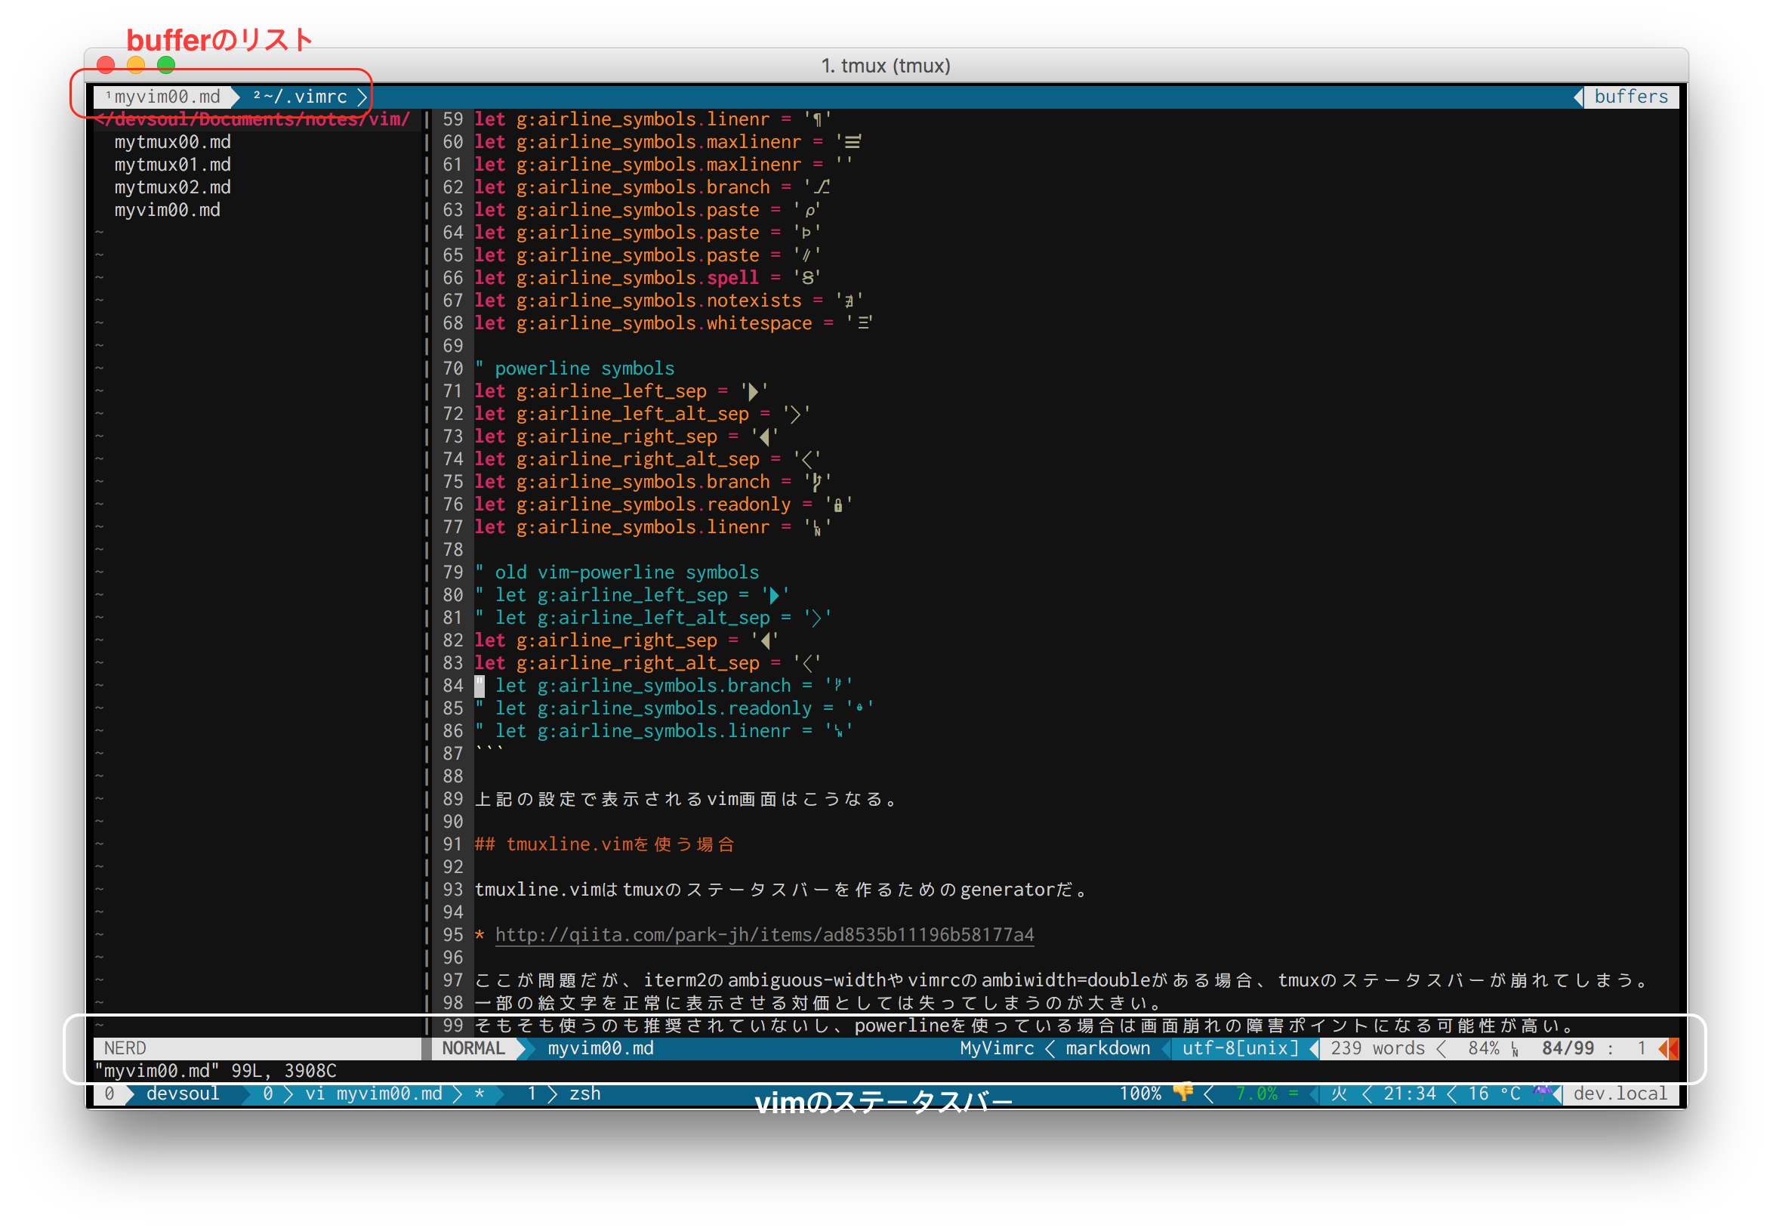The image size is (1773, 1231).
Task: Click the devsoul session name in tmux bar
Action: click(183, 1093)
